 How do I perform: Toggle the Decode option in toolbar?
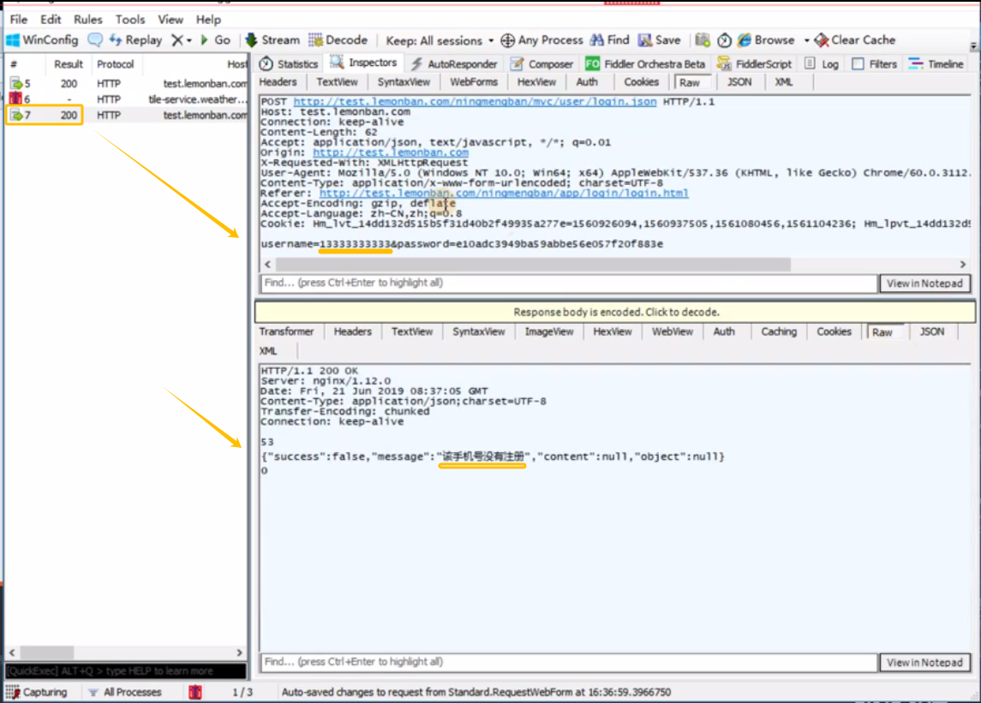[x=338, y=40]
